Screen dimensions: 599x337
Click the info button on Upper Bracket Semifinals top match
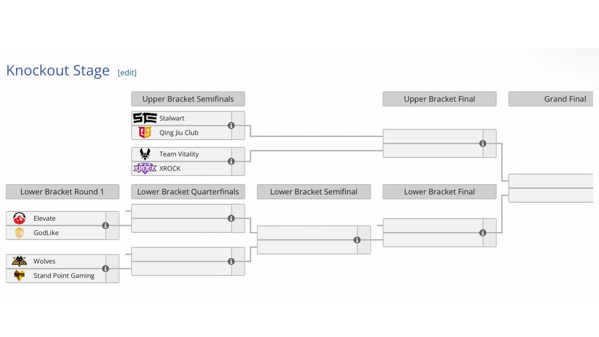[x=230, y=125]
